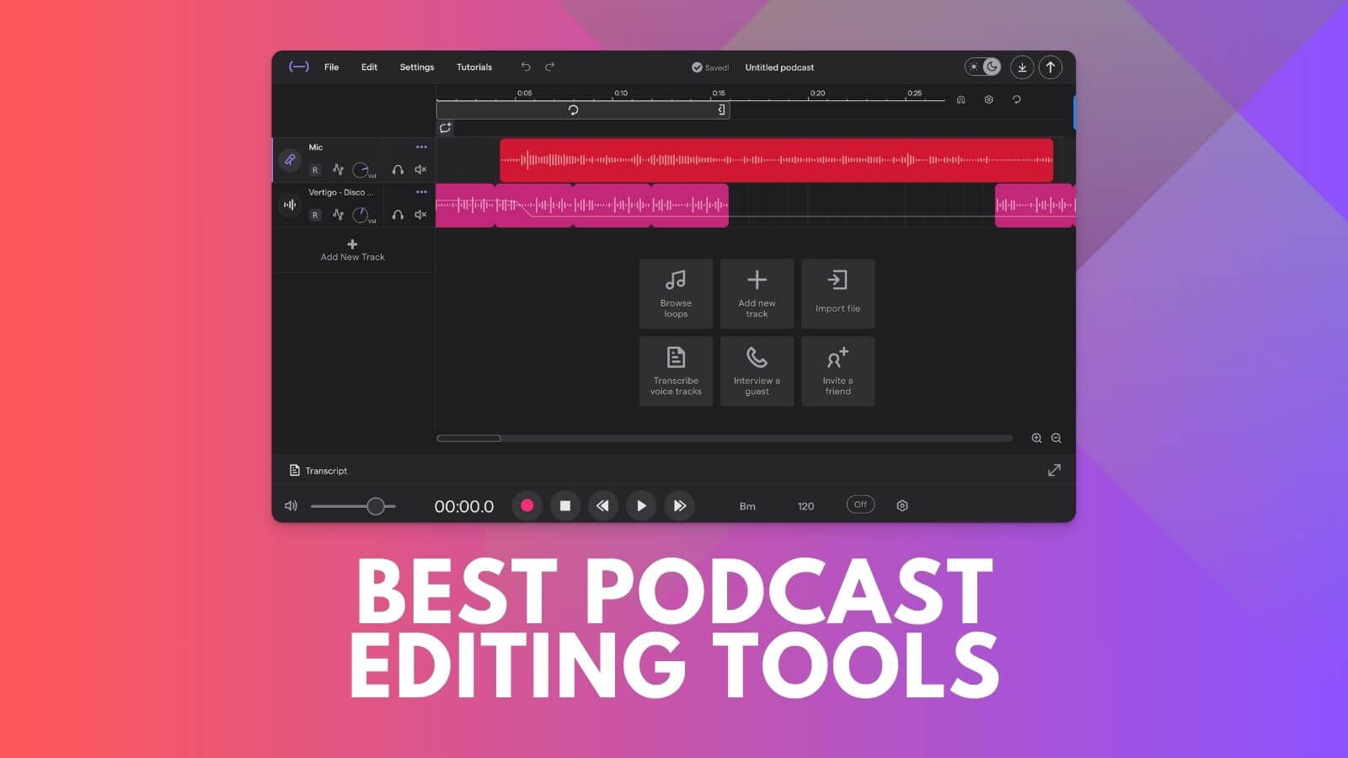Mute the Mic track
The width and height of the screenshot is (1348, 758).
click(420, 169)
